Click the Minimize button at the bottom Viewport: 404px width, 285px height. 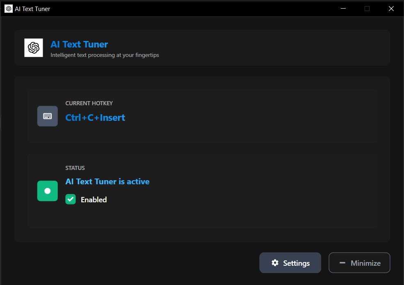point(359,262)
